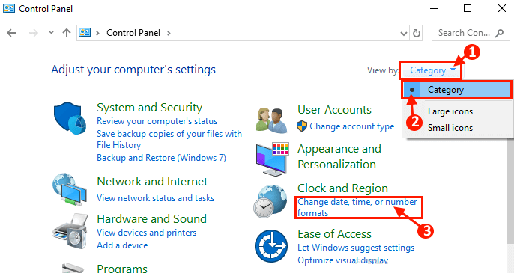The height and width of the screenshot is (273, 514).
Task: Open the Programs category
Action: point(122,269)
